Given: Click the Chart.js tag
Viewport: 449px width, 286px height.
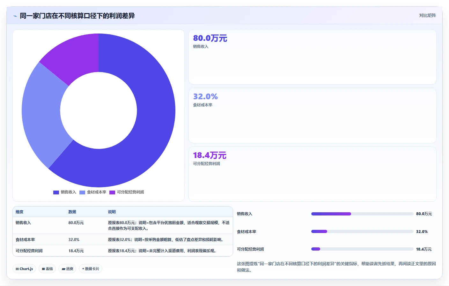Looking at the screenshot, I should (x=24, y=269).
